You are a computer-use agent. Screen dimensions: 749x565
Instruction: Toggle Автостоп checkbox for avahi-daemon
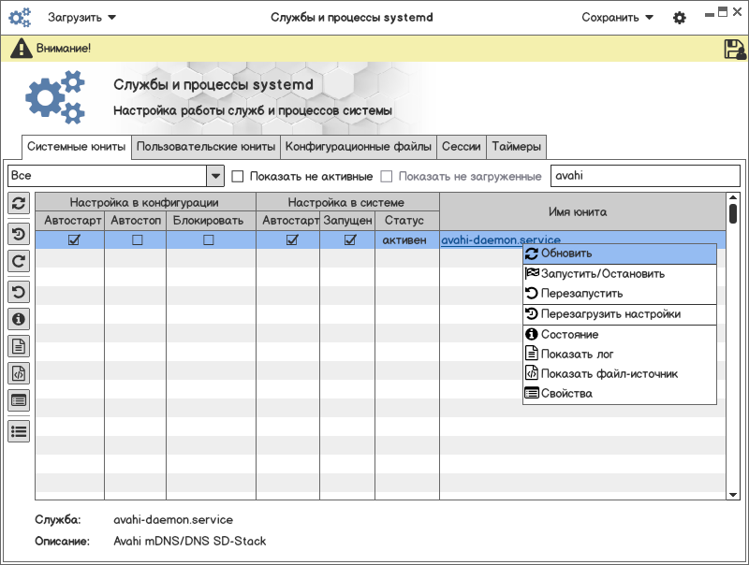(137, 240)
